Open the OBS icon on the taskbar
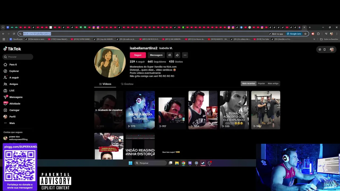Viewport: 340px width, 191px height. click(x=210, y=163)
